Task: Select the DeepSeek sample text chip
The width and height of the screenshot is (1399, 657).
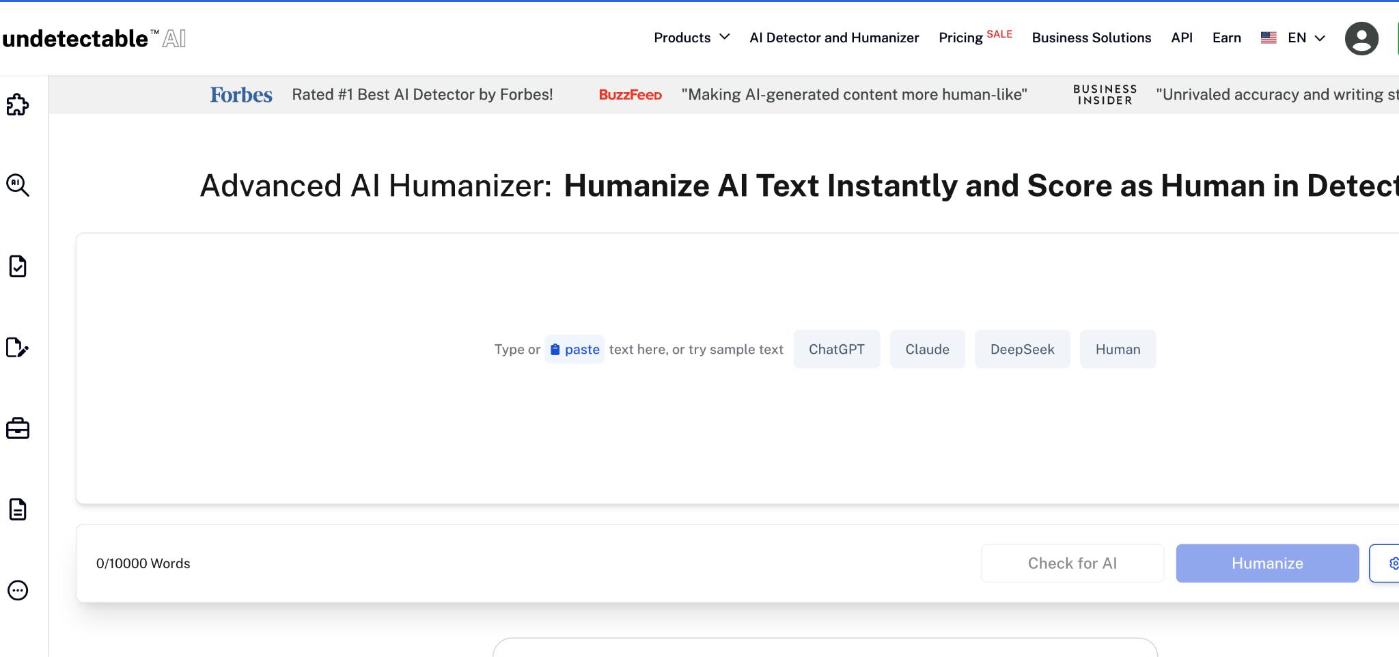Action: click(1022, 349)
